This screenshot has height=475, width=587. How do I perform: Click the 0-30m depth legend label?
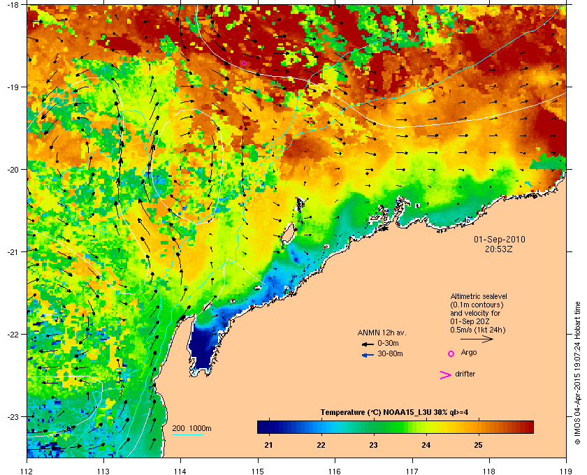click(x=388, y=343)
